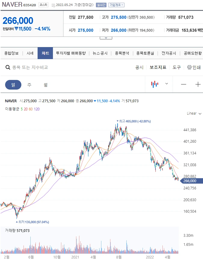Toggle the 60-day moving average

31,109
